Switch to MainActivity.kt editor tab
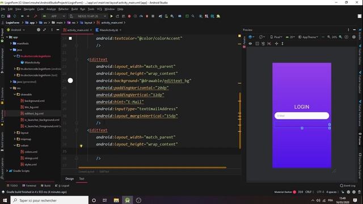This screenshot has width=363, height=204. coord(108,30)
